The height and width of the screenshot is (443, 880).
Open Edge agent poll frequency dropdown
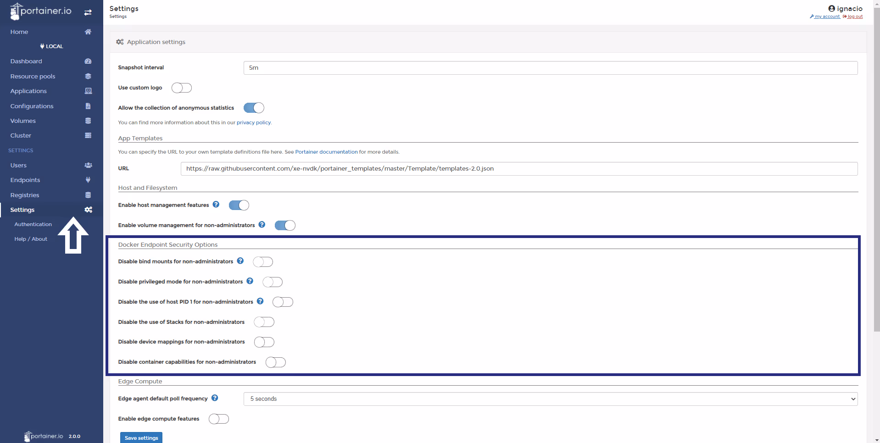551,399
